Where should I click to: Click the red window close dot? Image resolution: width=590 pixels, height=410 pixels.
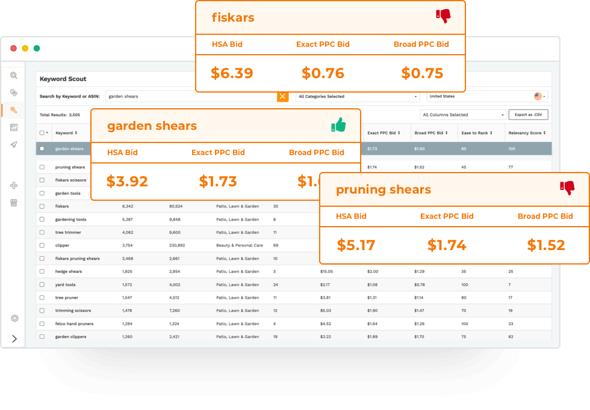tap(13, 48)
